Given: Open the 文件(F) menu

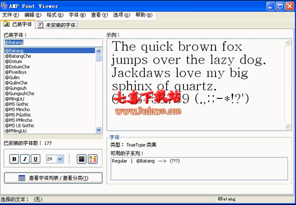Looking at the screenshot, I should 11,15.
